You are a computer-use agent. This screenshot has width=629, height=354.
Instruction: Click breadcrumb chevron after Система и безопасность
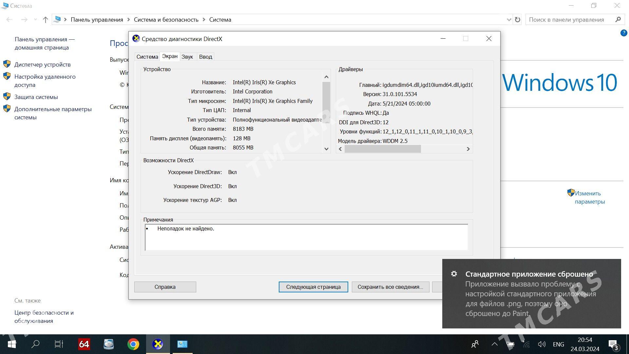tap(204, 20)
